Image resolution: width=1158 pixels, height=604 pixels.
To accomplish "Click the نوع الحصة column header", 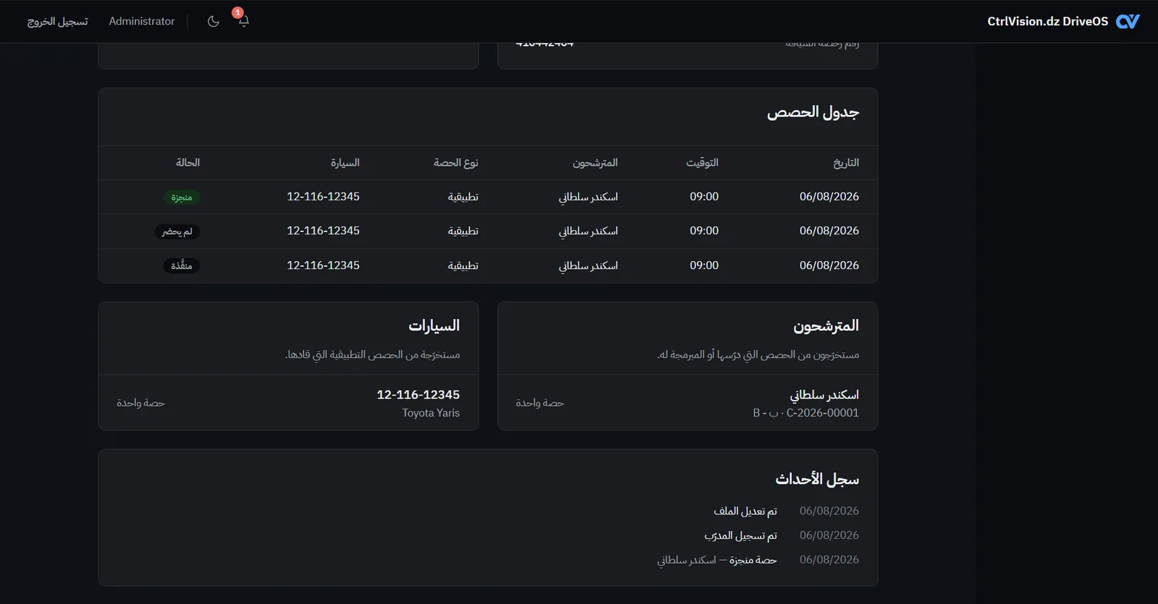I will click(x=456, y=163).
